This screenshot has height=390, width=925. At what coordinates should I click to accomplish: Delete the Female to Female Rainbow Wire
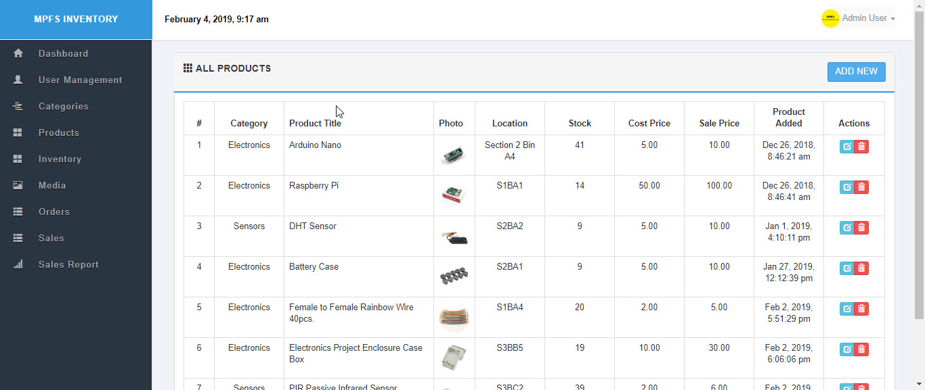[861, 309]
